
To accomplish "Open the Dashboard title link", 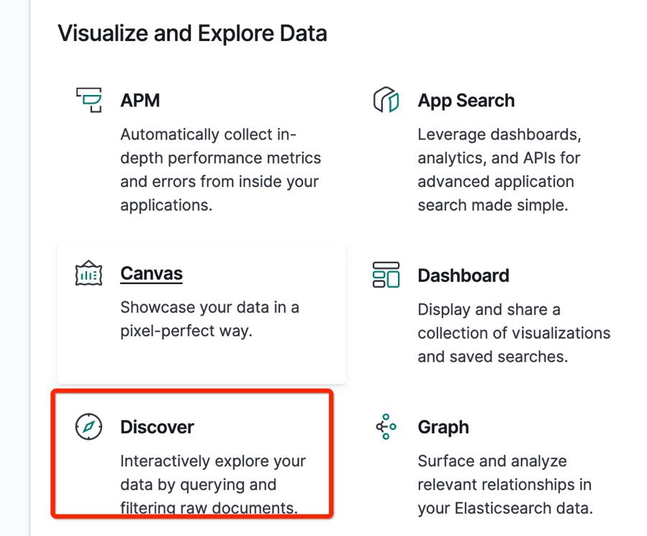I will 463,276.
